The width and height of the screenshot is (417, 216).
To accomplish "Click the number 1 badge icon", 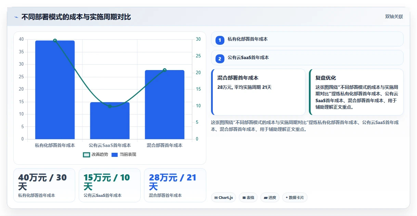I will [x=220, y=40].
